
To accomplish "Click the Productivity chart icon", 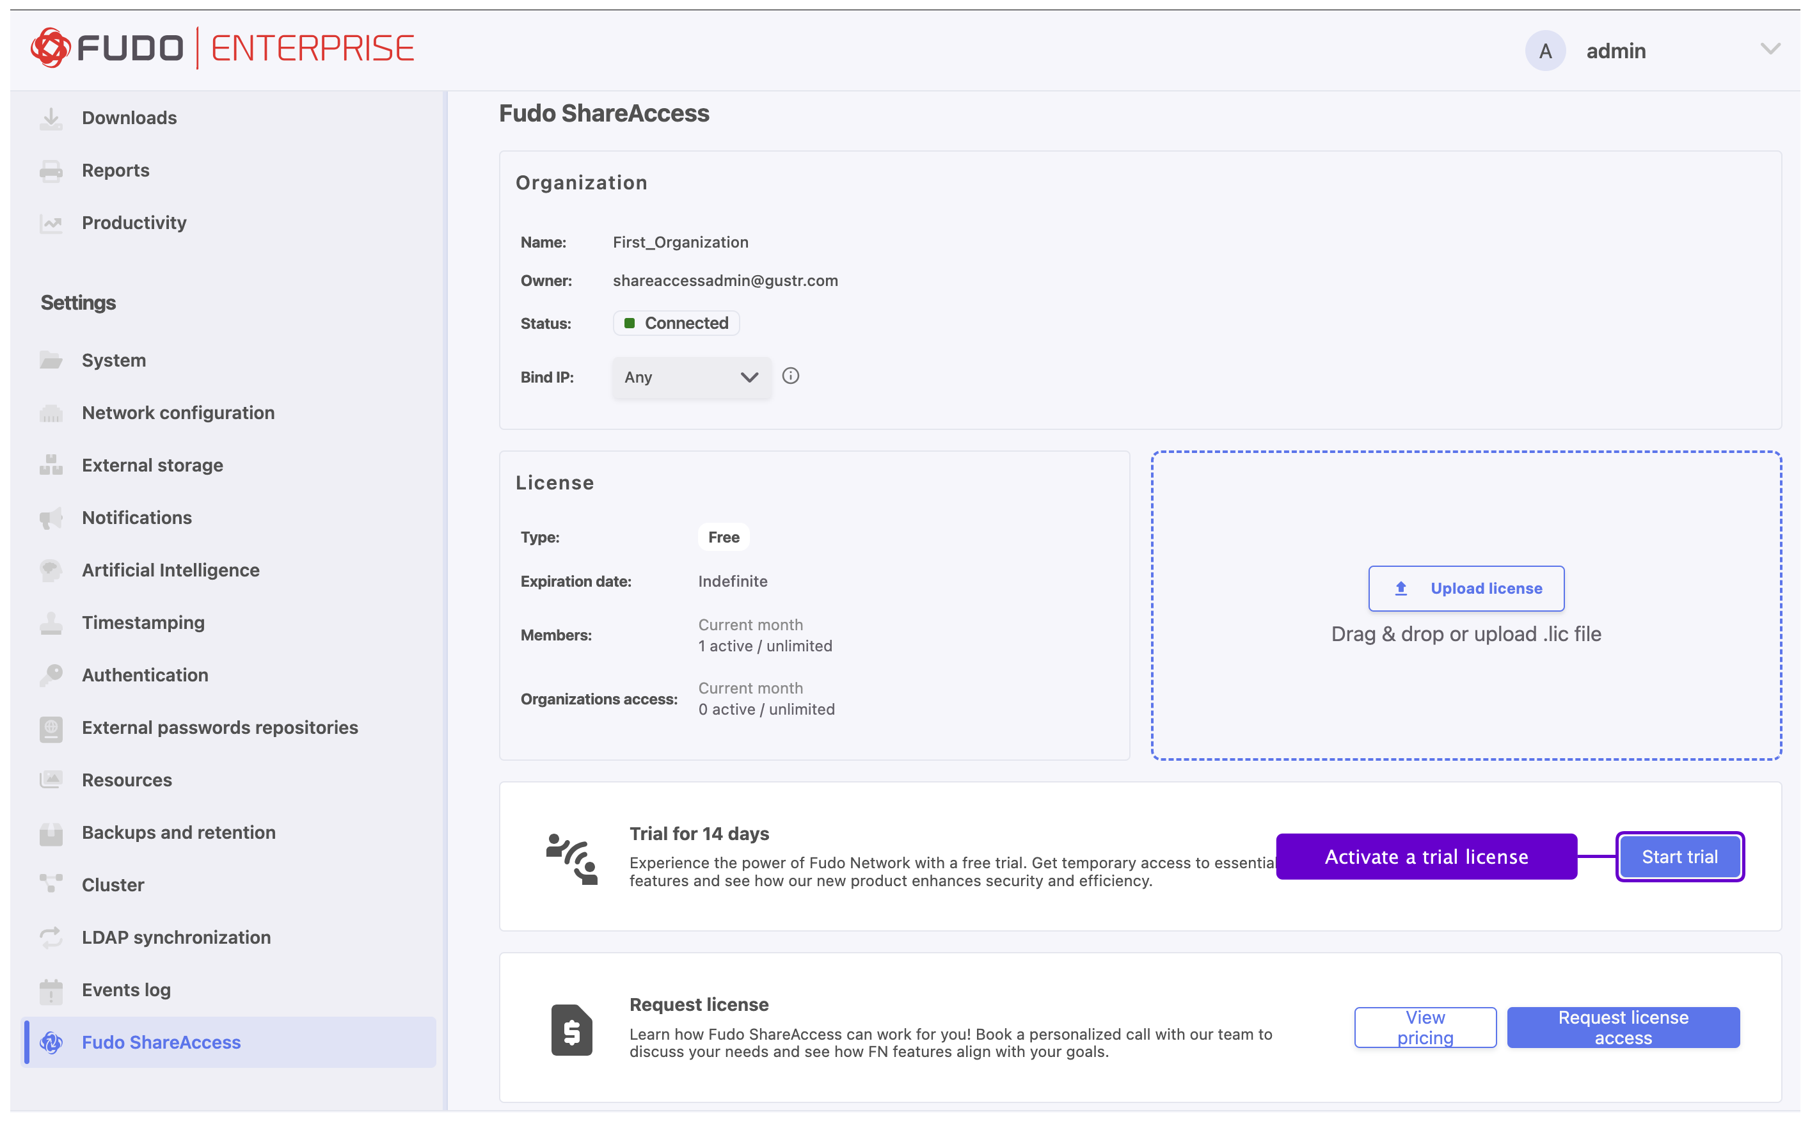I will click(51, 223).
